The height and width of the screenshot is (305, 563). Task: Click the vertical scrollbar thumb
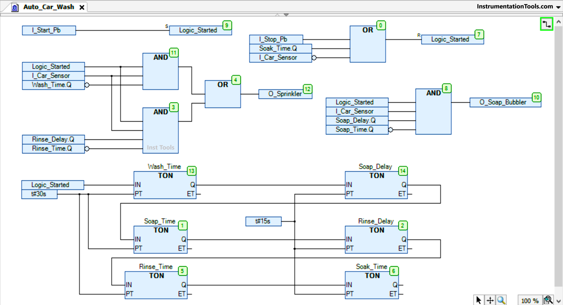(559, 156)
